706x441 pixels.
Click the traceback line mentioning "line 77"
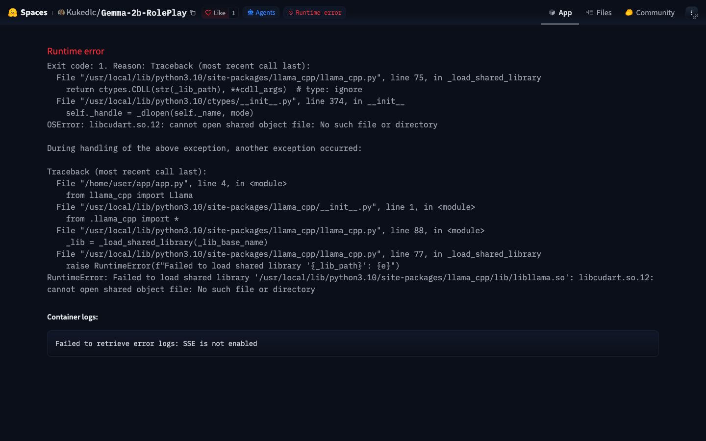point(299,254)
